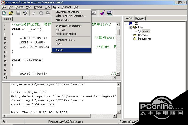Click output pane scrollbar up arrow

pos(118,85)
